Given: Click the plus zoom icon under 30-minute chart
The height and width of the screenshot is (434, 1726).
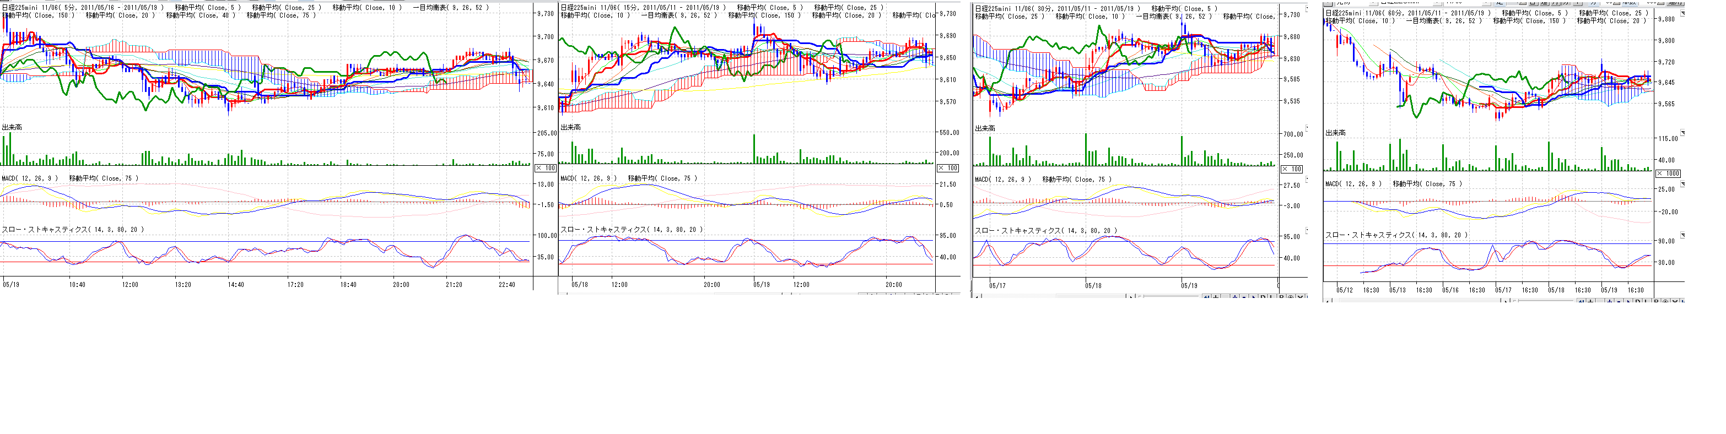Looking at the screenshot, I should (x=1216, y=297).
